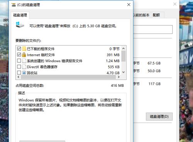
Task: Click the 117 GB capacity value in the properties window
Action: click(x=155, y=84)
